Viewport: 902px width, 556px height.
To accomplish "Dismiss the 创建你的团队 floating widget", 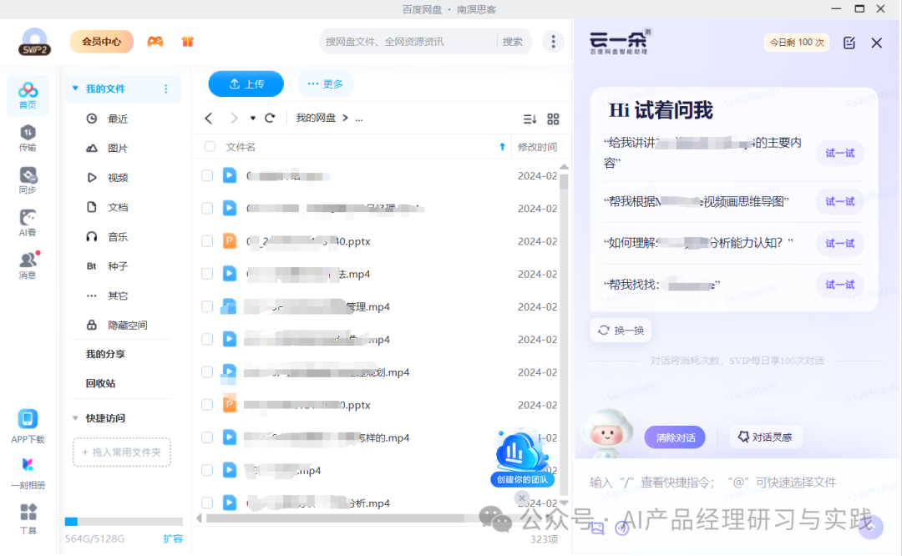I will [x=522, y=498].
